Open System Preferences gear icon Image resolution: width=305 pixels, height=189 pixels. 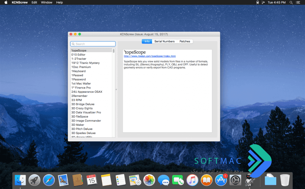point(235,180)
